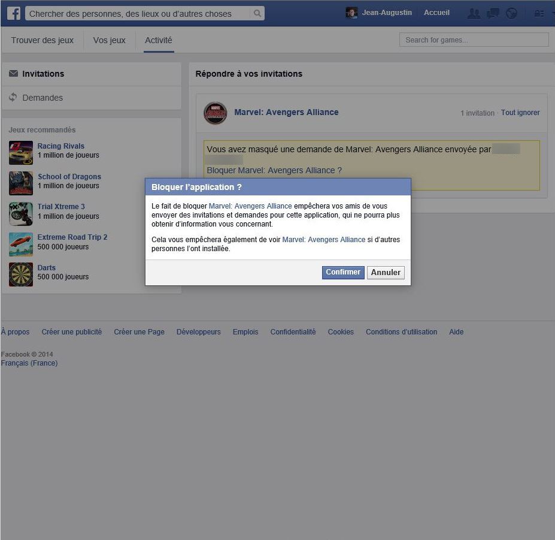This screenshot has width=555, height=540.
Task: Open School of Dragons game thumbnail
Action: point(21,183)
